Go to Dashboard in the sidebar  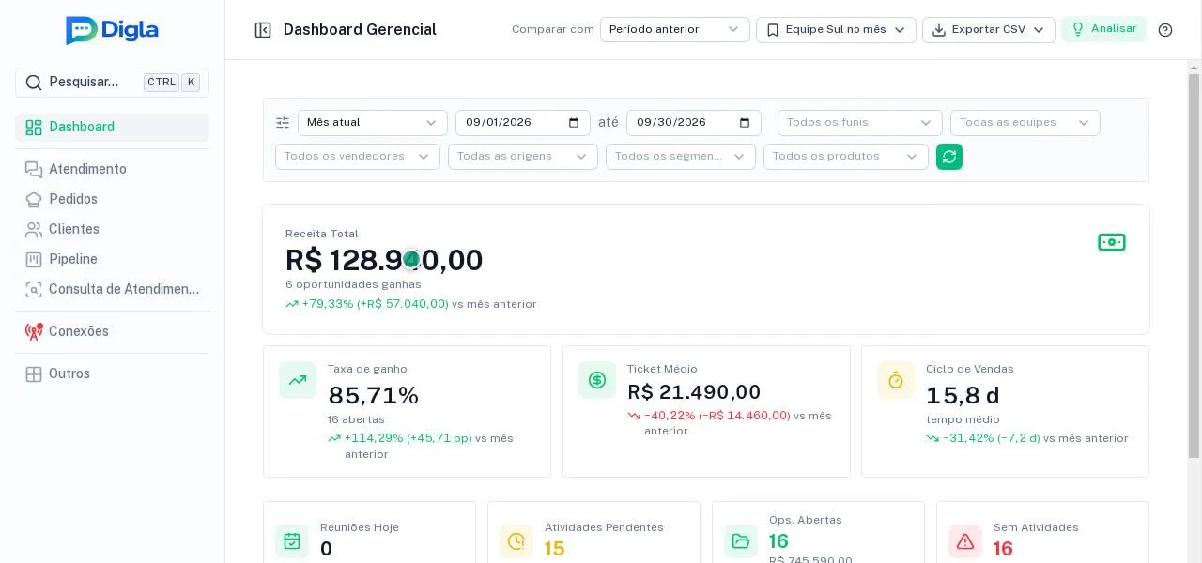point(112,128)
